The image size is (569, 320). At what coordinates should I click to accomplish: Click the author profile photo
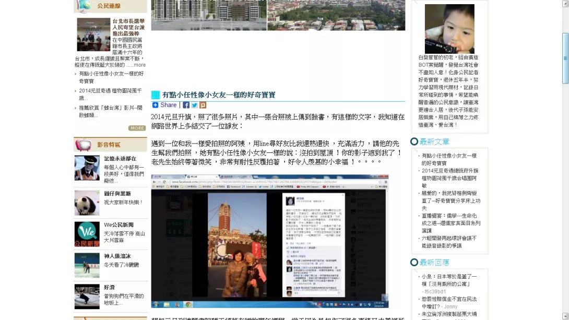449,28
